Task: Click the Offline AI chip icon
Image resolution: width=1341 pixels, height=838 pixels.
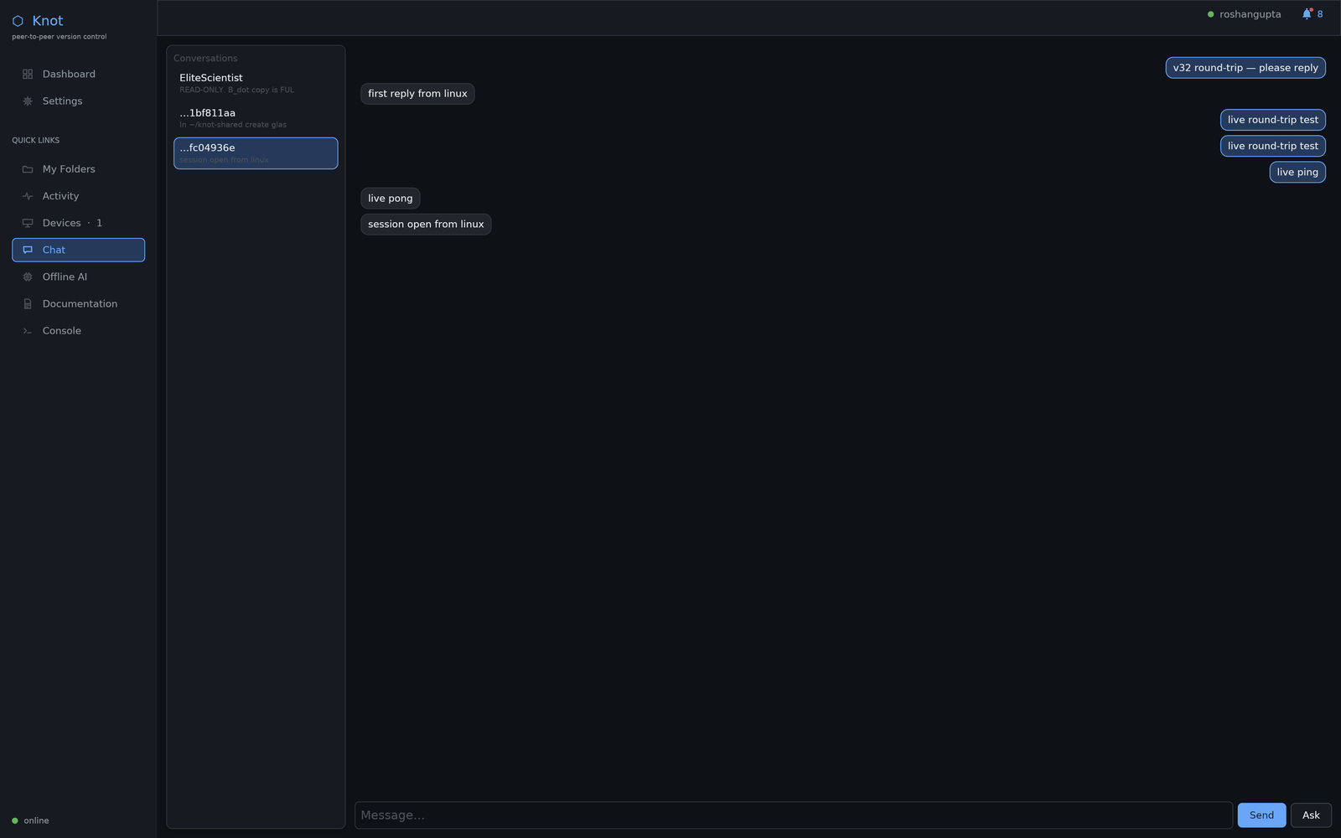Action: 28,277
